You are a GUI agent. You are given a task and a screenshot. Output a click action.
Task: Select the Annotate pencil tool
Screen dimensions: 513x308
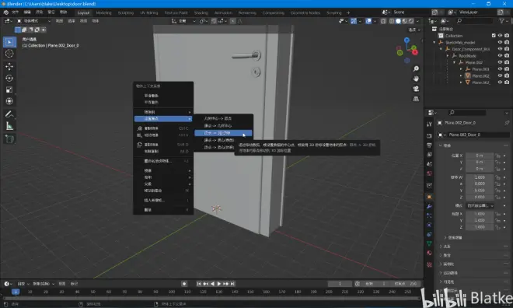tap(9, 114)
